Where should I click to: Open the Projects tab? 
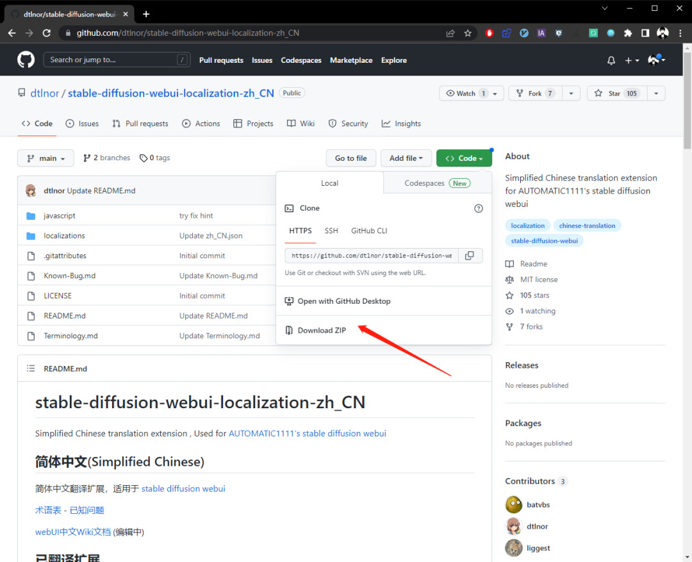(253, 124)
